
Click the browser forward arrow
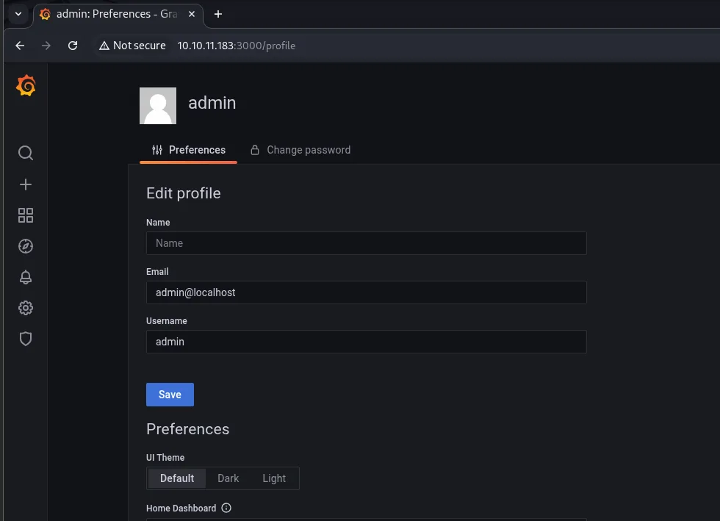(46, 46)
